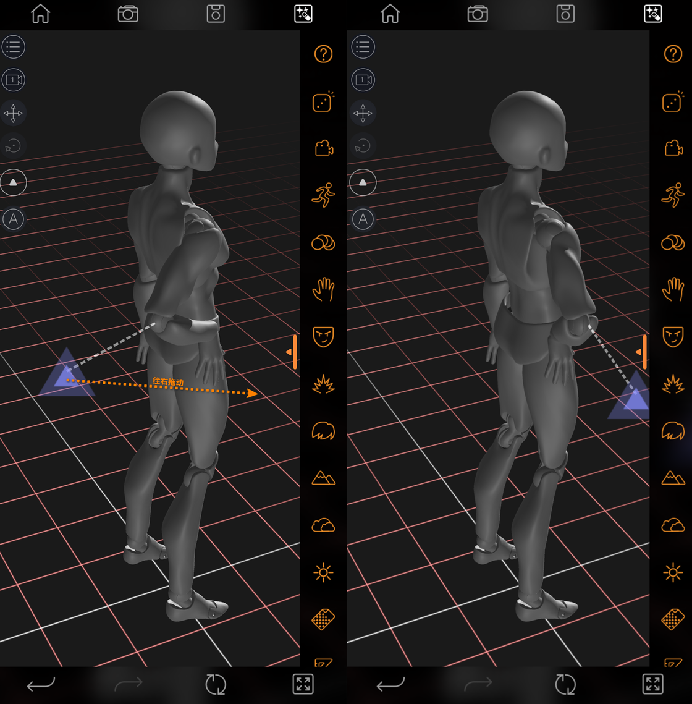692x704 pixels.
Task: Open the magic sparkle tab in the right panel
Action: click(x=653, y=14)
